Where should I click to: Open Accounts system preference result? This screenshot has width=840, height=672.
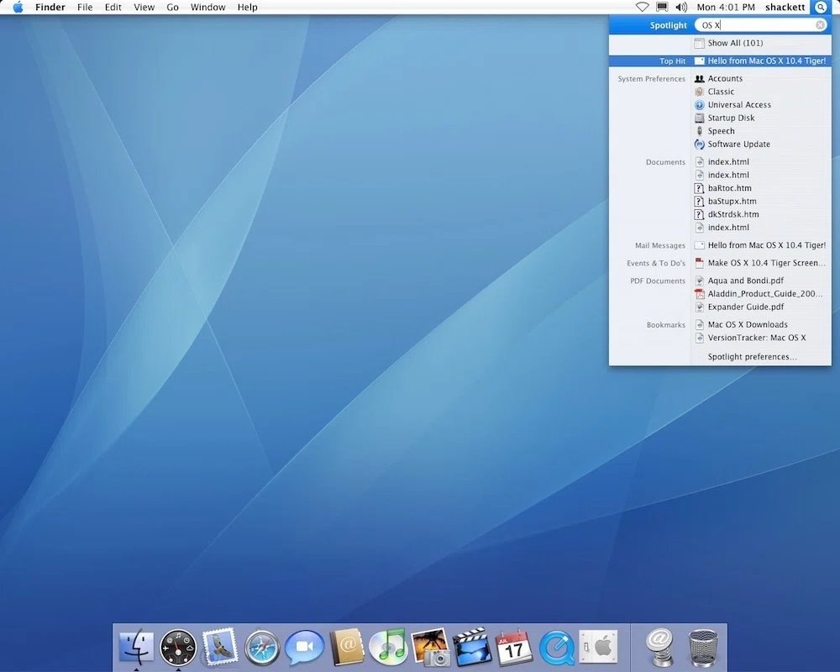pyautogui.click(x=761, y=78)
